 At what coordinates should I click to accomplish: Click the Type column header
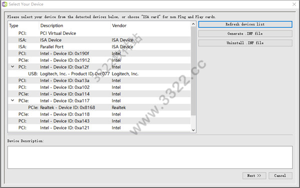tap(23, 25)
